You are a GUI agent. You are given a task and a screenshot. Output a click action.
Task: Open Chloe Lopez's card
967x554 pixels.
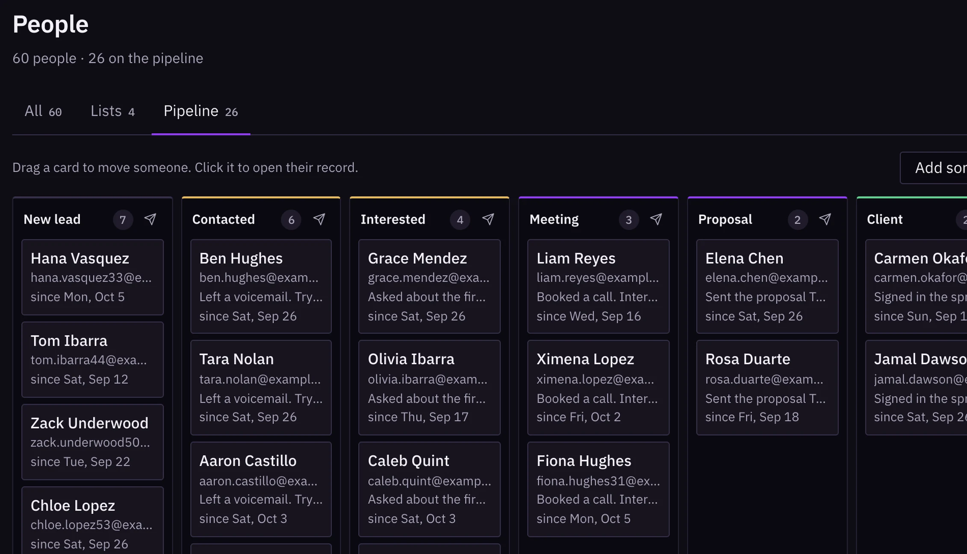92,521
